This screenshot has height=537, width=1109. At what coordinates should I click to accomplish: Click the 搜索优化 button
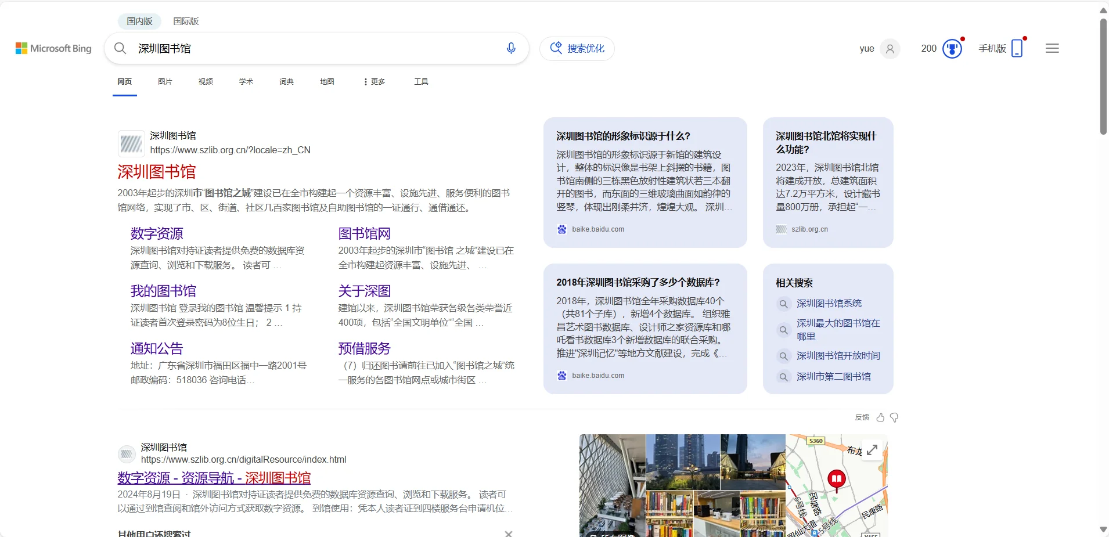(577, 48)
